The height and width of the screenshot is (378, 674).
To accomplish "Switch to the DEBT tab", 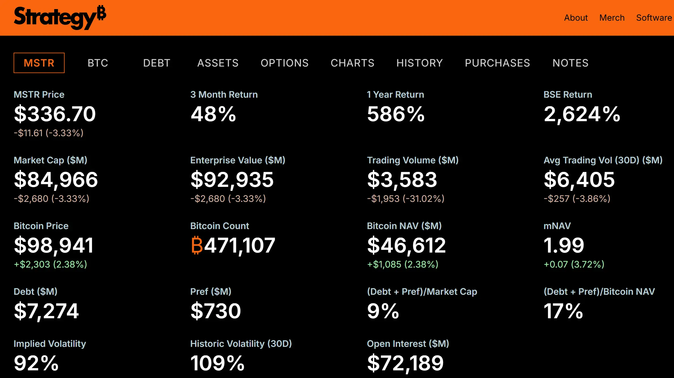I will [x=157, y=63].
